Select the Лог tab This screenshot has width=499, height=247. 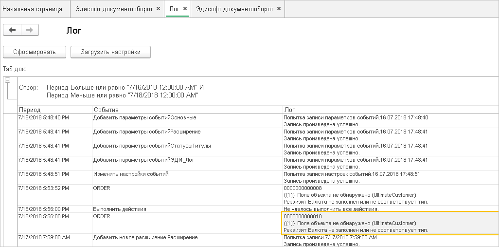tap(174, 9)
